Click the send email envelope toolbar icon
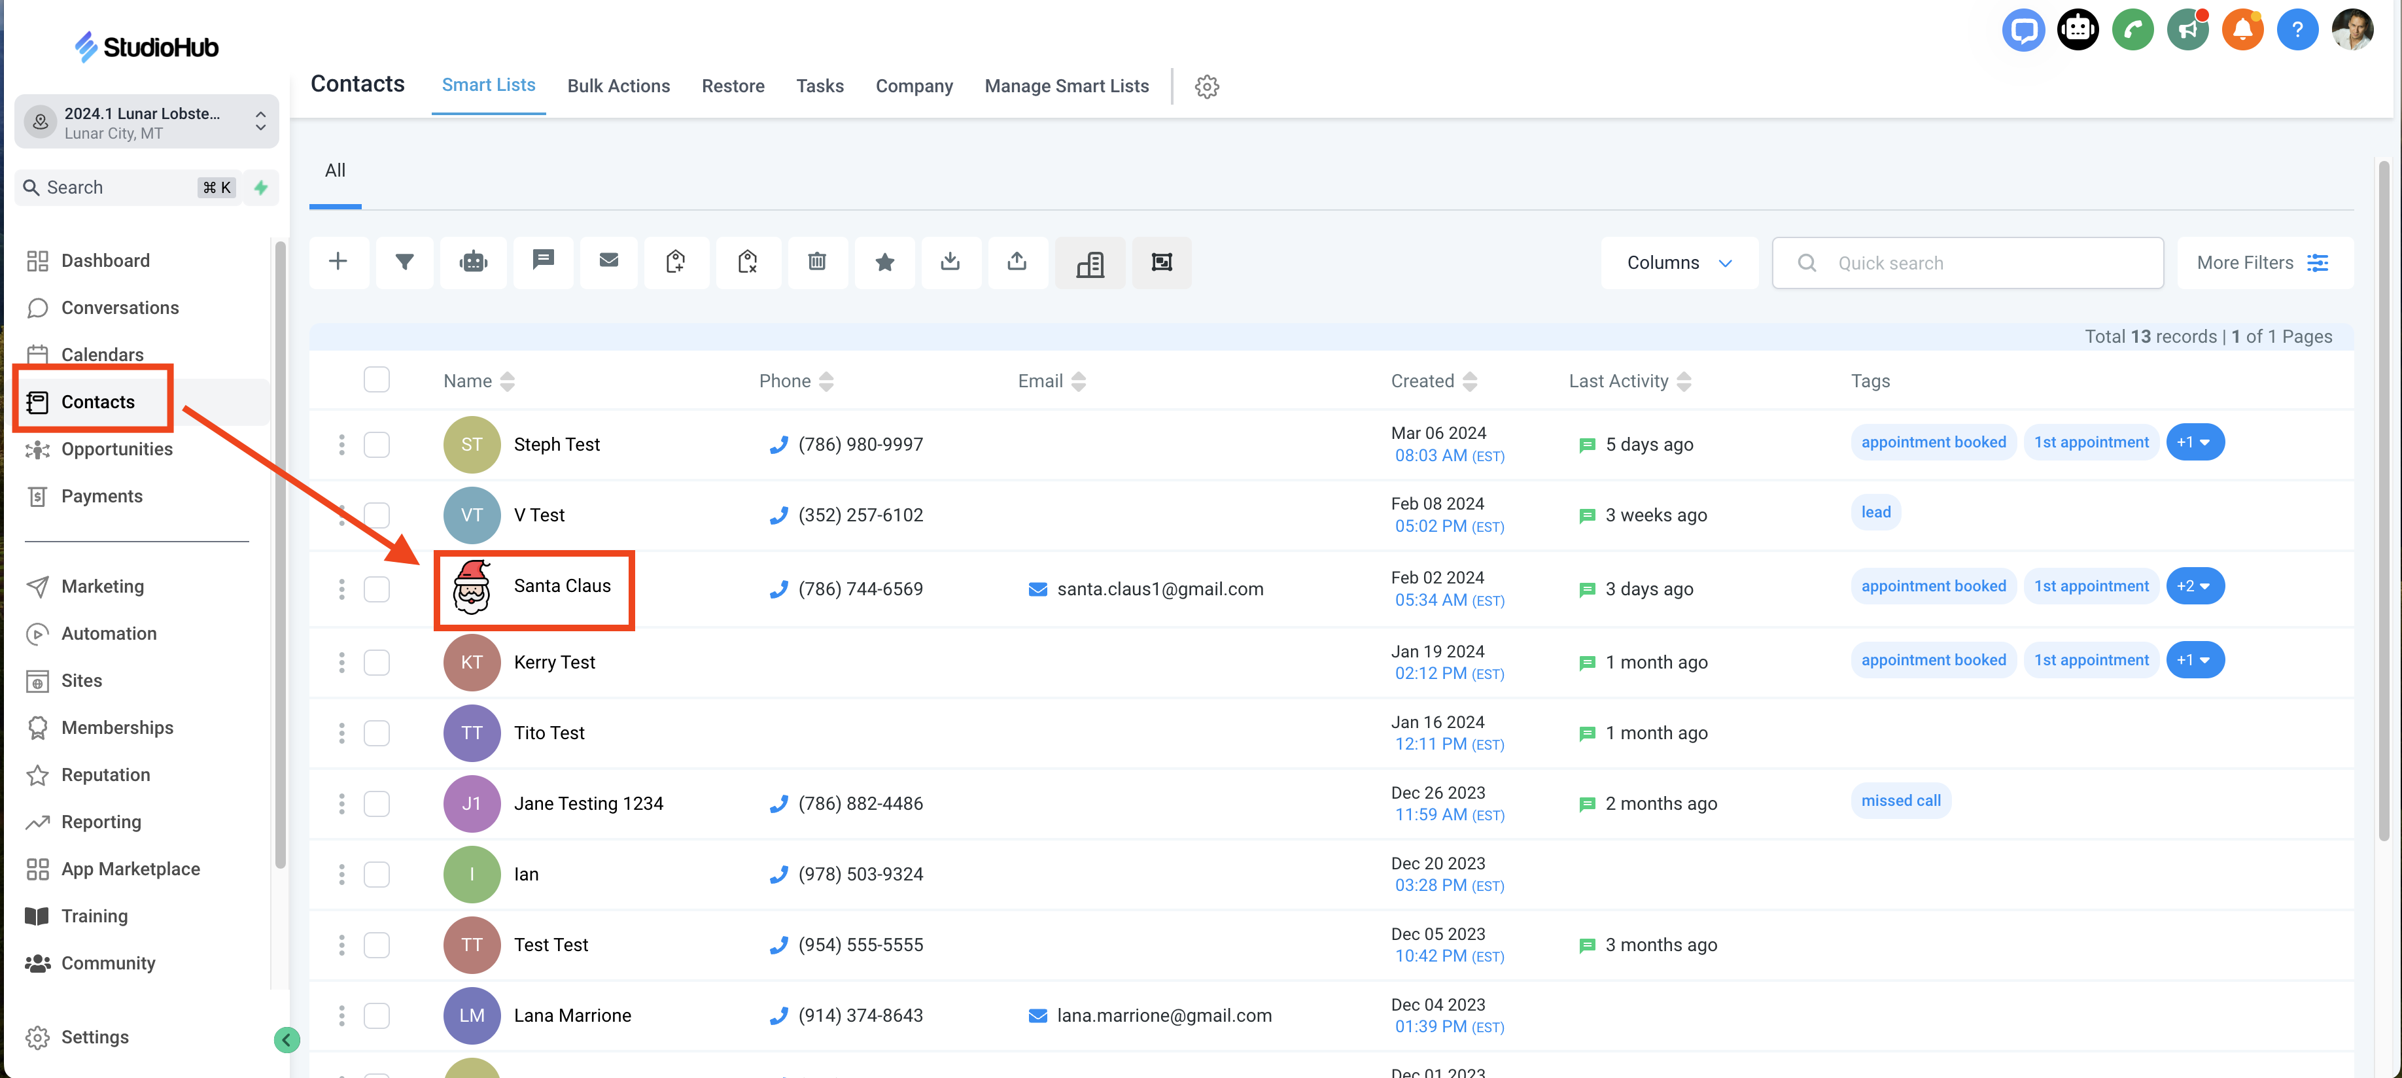 [609, 262]
